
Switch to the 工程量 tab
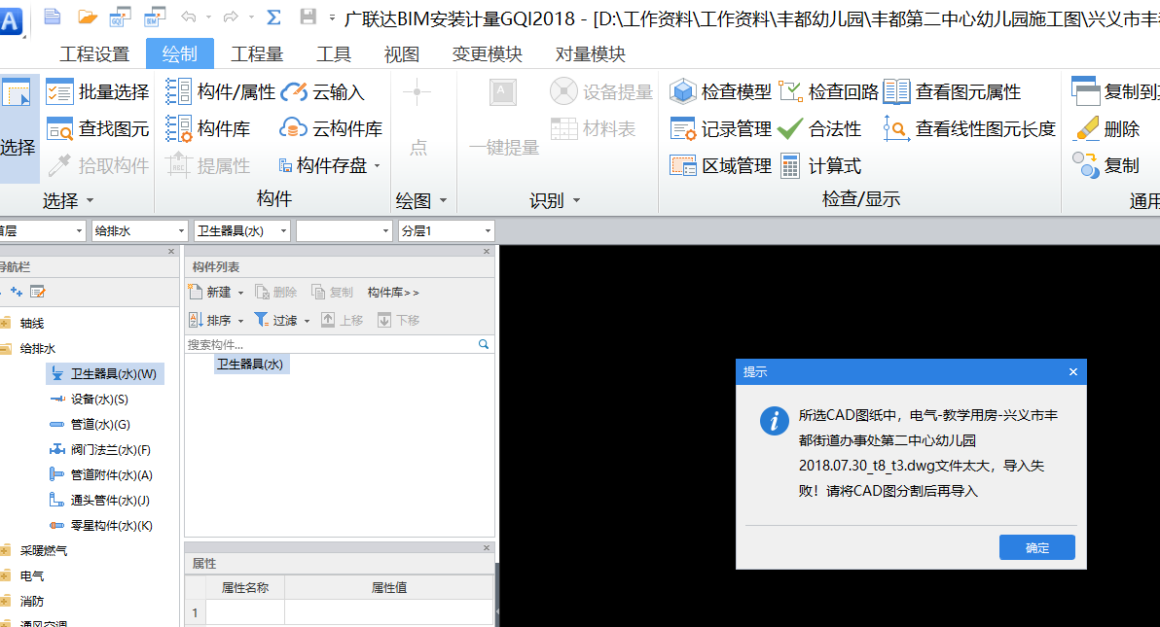pos(257,54)
